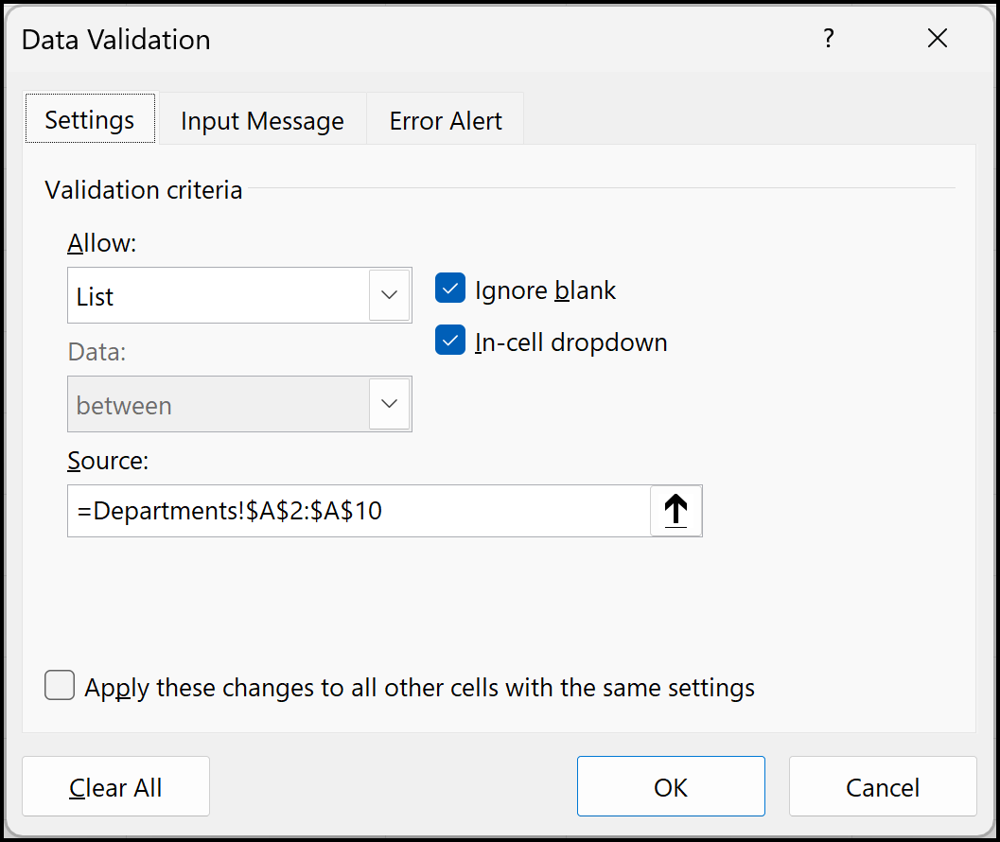This screenshot has width=1000, height=842.
Task: Switch to the Error Alert tab
Action: 445,120
